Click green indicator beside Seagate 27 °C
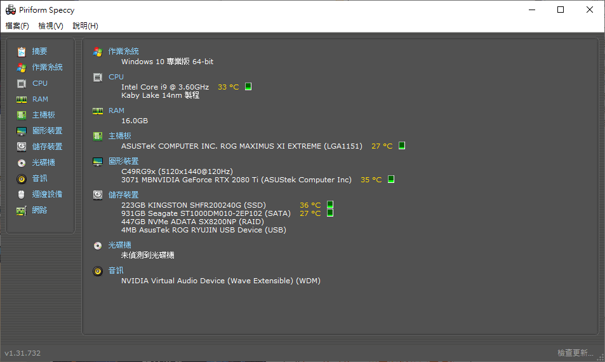This screenshot has height=362, width=605. [x=330, y=213]
